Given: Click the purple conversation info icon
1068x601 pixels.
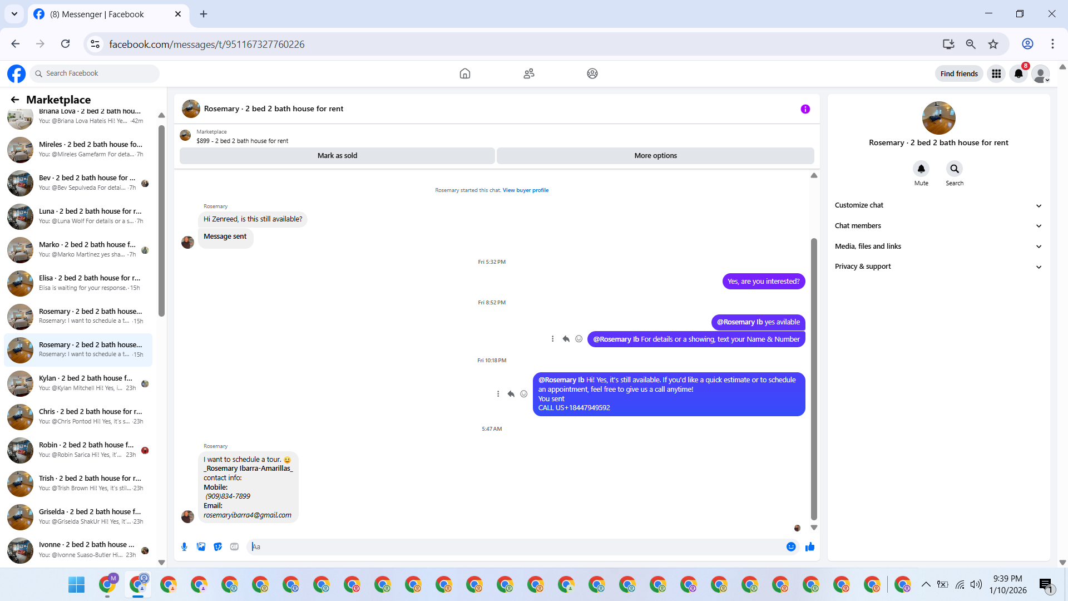Looking at the screenshot, I should [805, 109].
